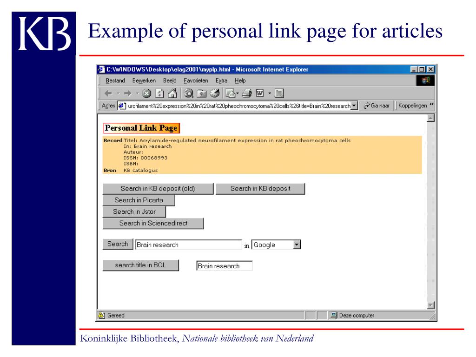Close the Internet Explorer window

(x=430, y=70)
